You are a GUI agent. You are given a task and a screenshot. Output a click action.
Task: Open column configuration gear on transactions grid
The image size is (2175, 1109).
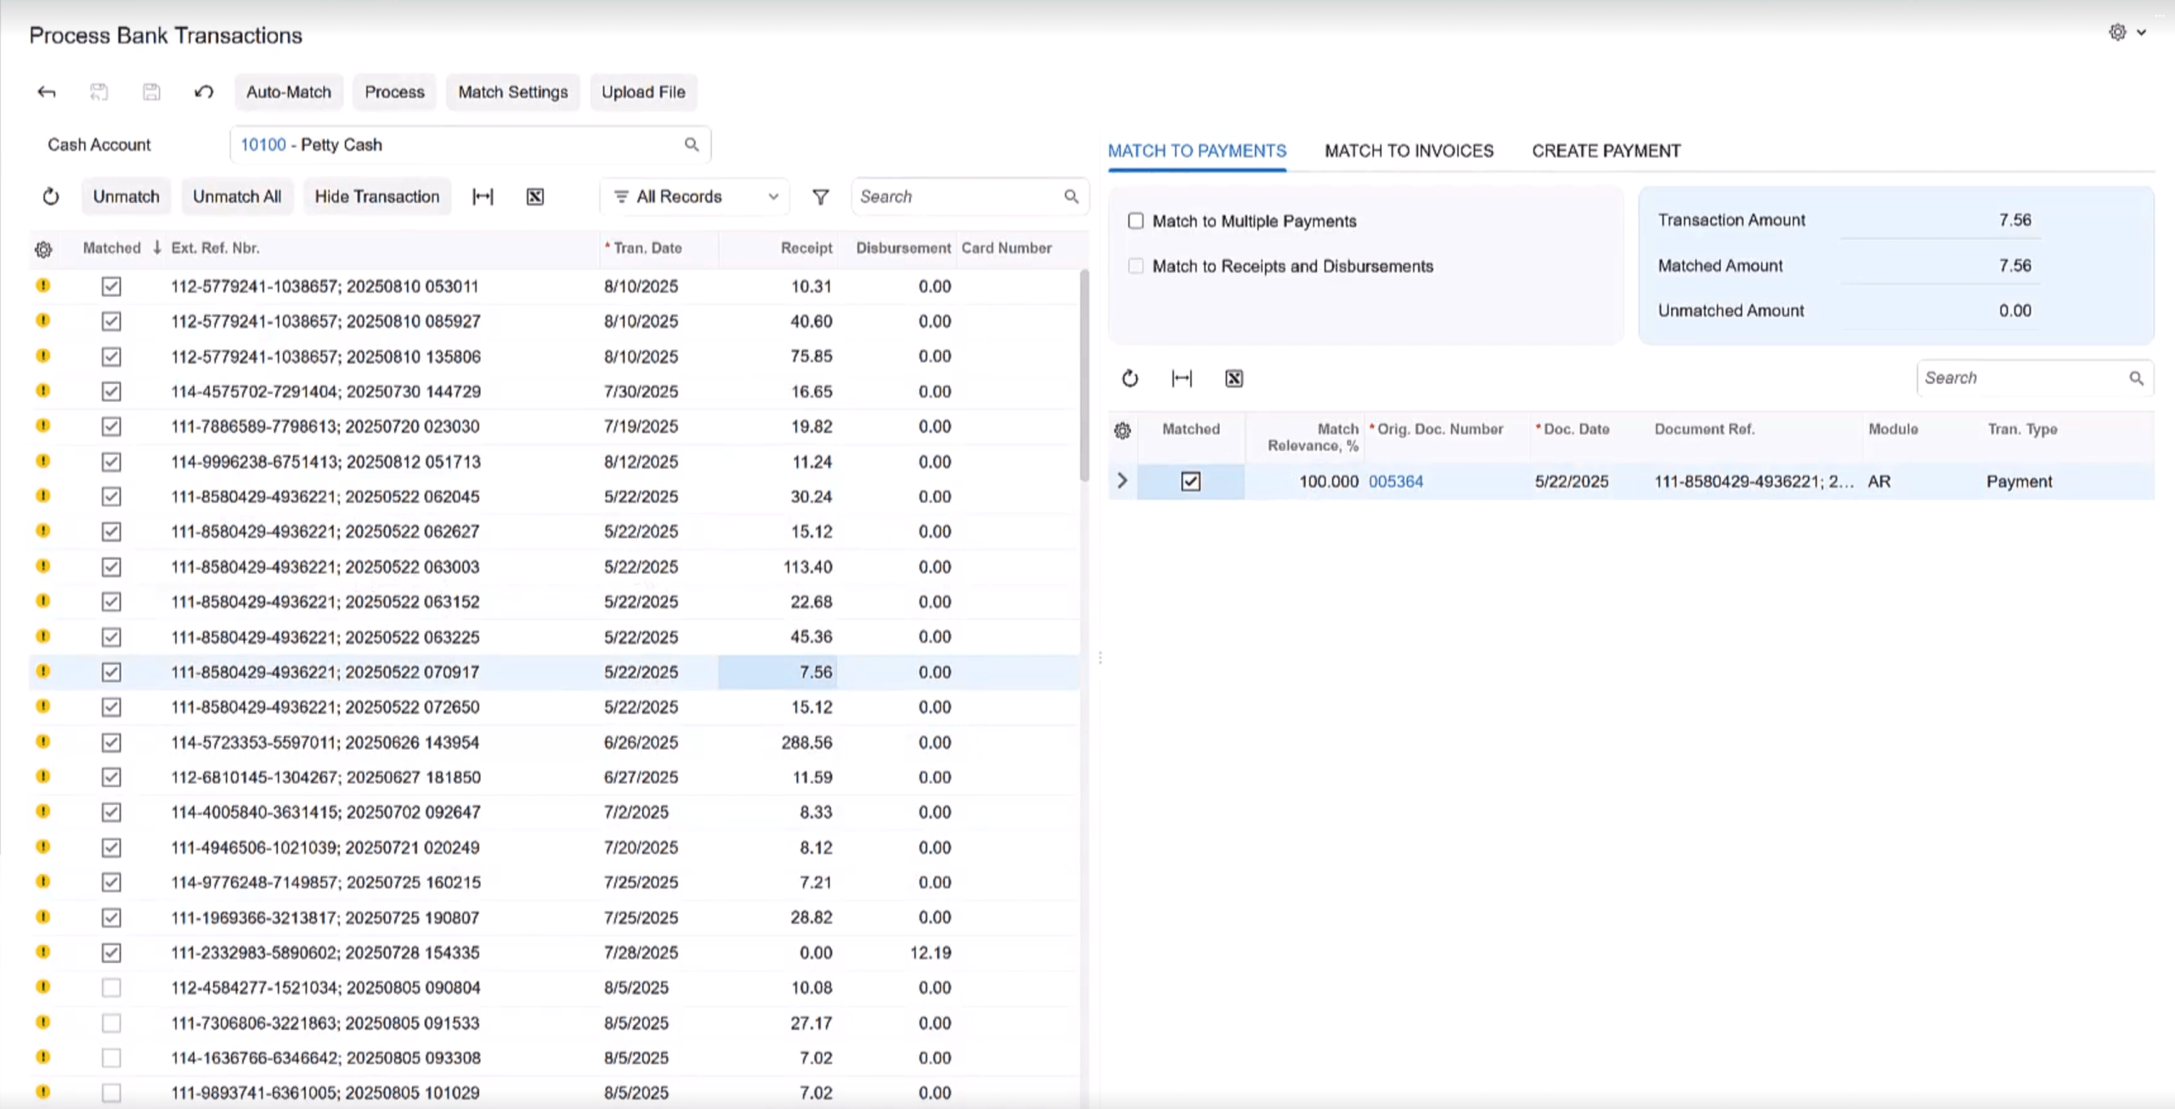tap(42, 250)
